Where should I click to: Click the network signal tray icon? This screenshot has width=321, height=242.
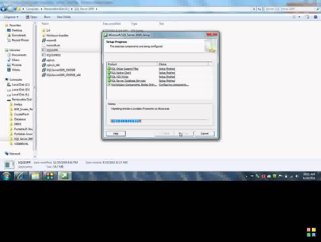point(291,176)
